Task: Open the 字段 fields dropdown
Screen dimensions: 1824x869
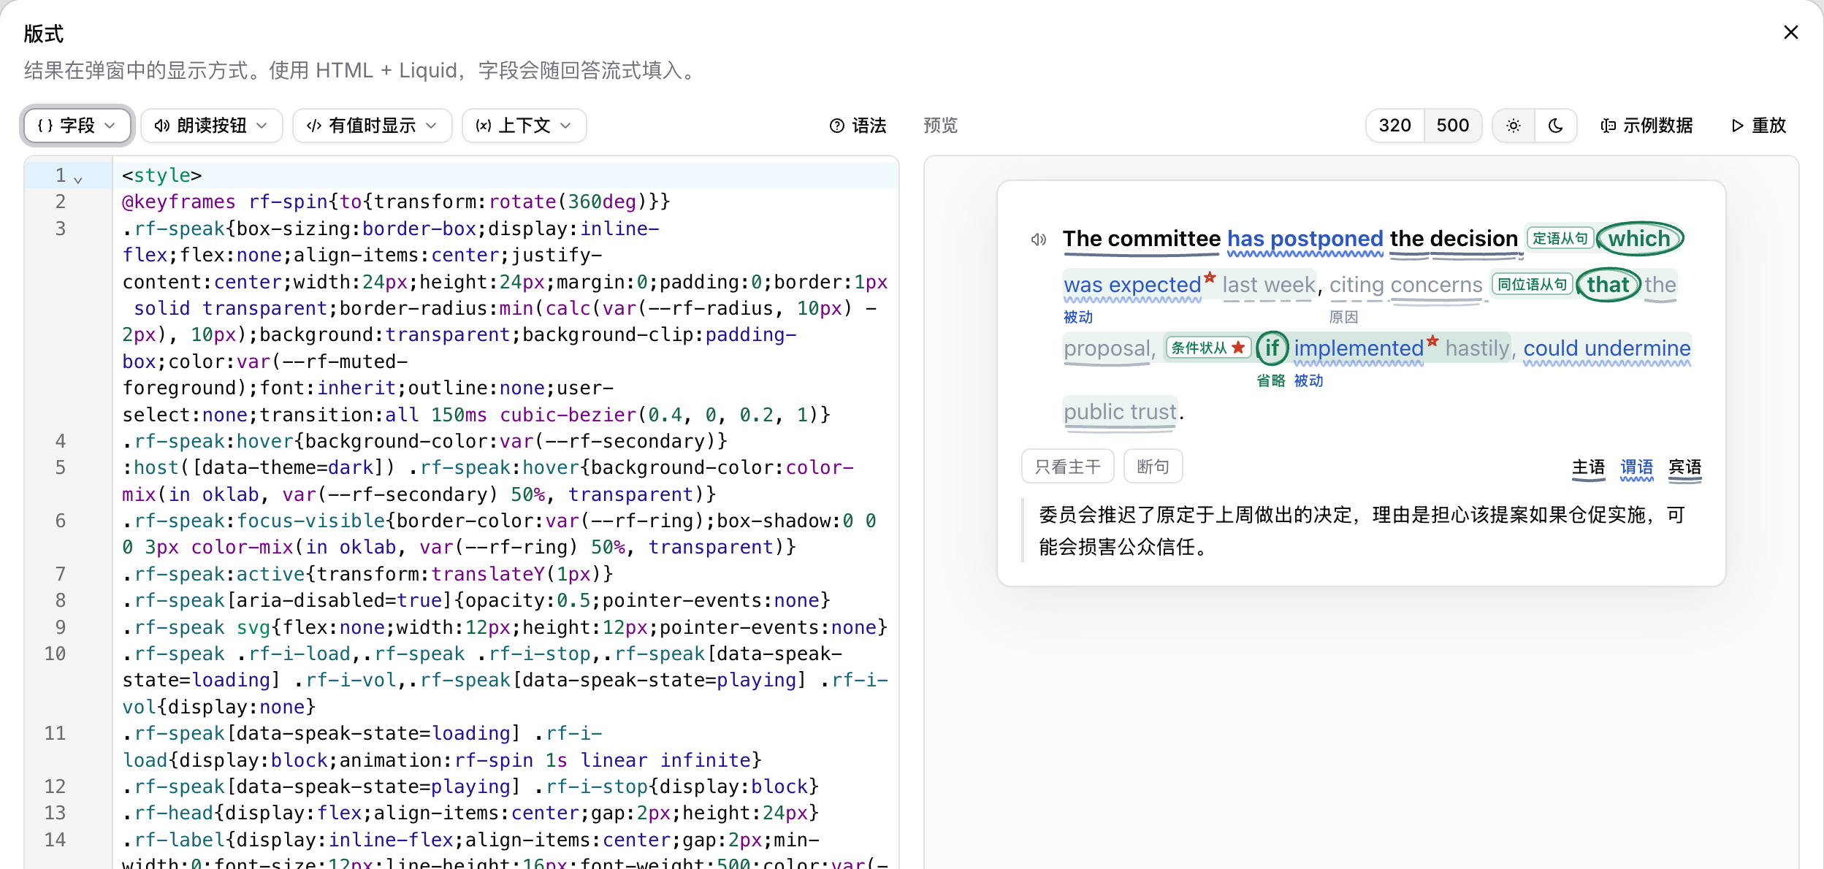Action: coord(77,126)
